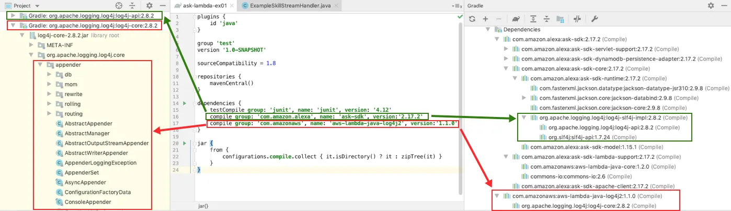
Task: Collapse the log4j-core-2.8.2.jar node
Action: pyautogui.click(x=22, y=36)
